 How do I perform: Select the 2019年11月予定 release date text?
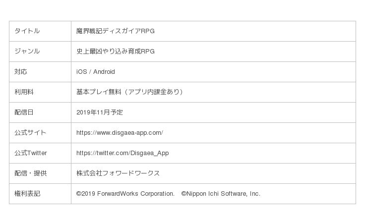click(100, 112)
